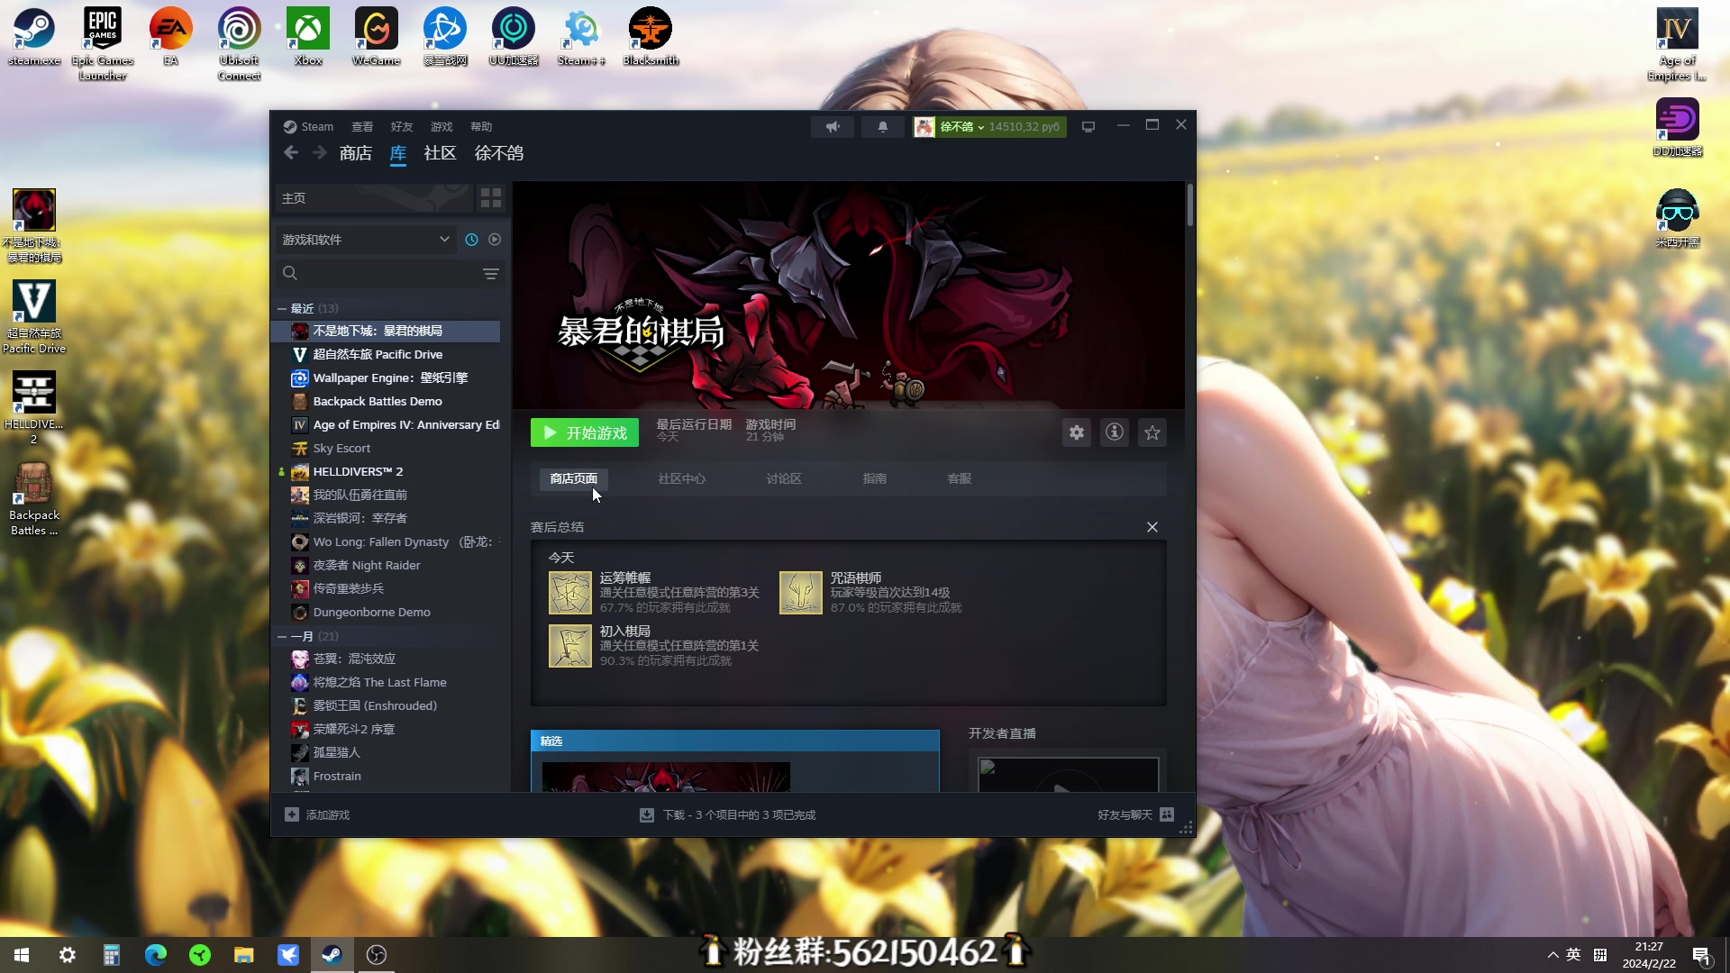Open Windows Start menu
The width and height of the screenshot is (1730, 973).
point(23,955)
